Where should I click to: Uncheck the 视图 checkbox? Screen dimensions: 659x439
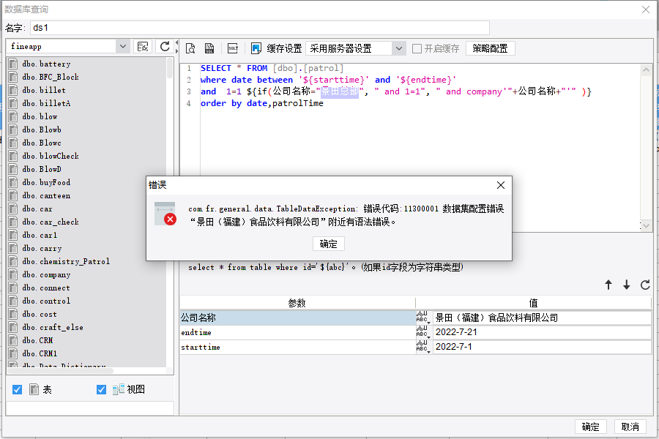pos(101,390)
